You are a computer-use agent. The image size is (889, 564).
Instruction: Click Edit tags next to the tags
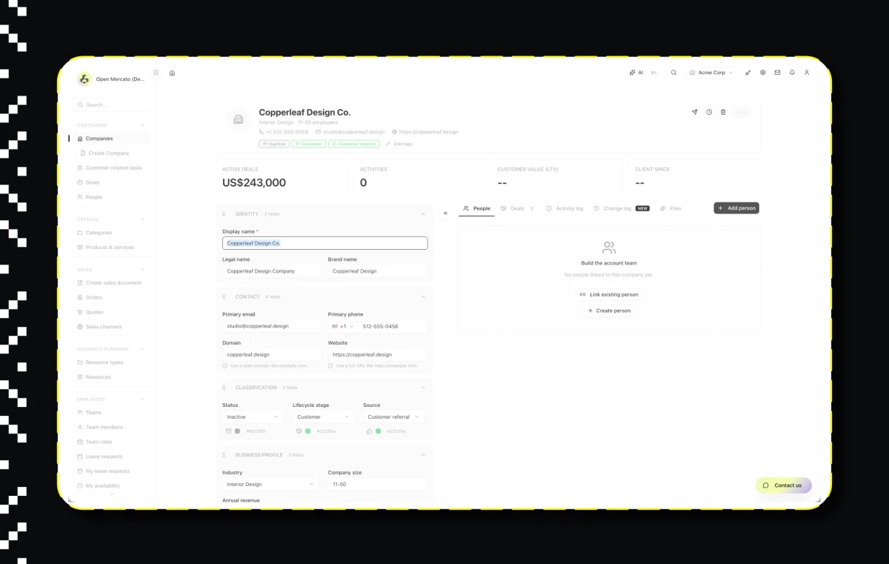[x=399, y=144]
